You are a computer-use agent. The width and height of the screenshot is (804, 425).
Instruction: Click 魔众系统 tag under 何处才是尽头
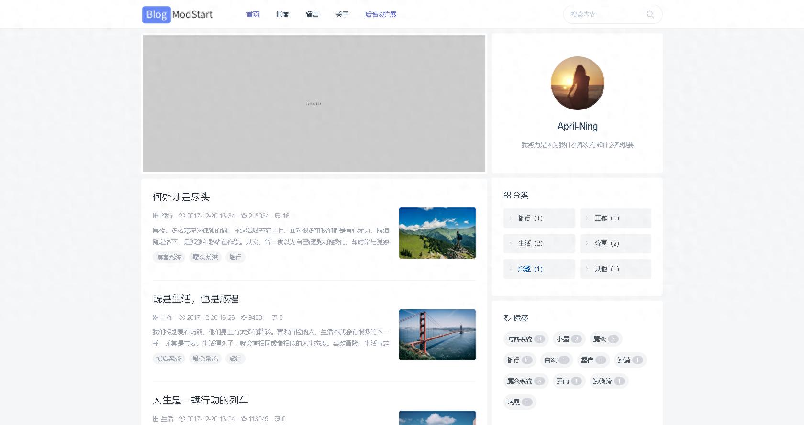[x=205, y=257]
